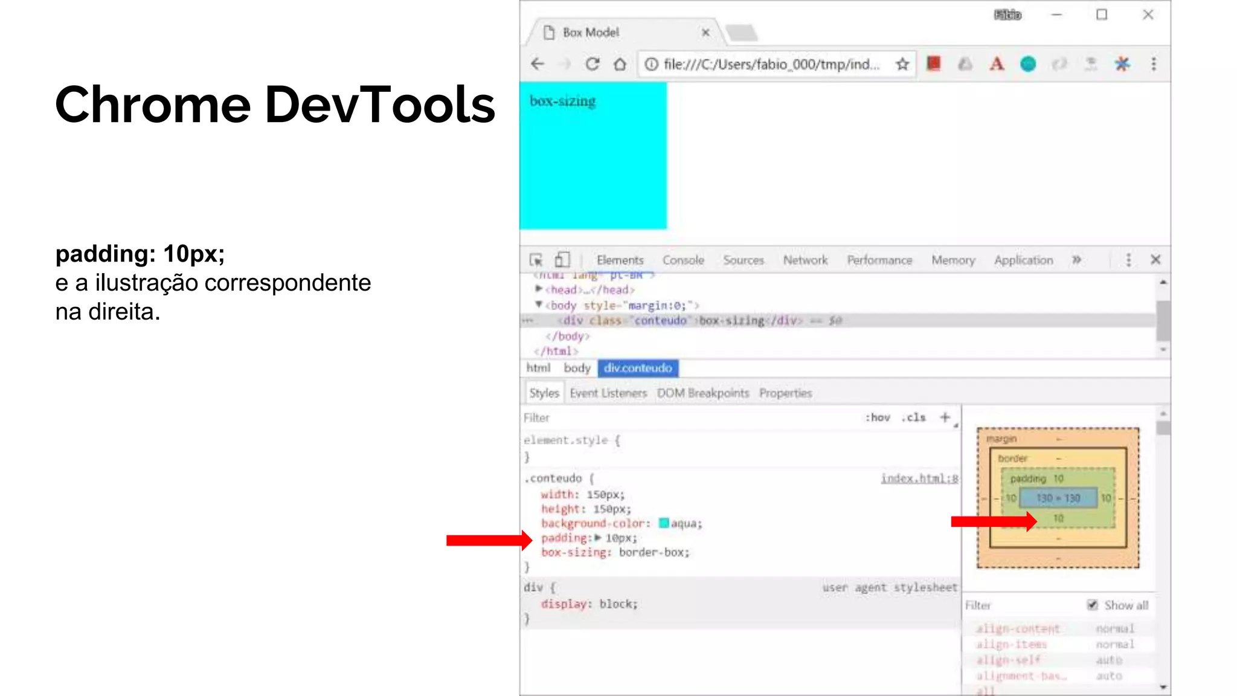1237x696 pixels.
Task: Click the 130 × 130 content box
Action: [x=1058, y=498]
